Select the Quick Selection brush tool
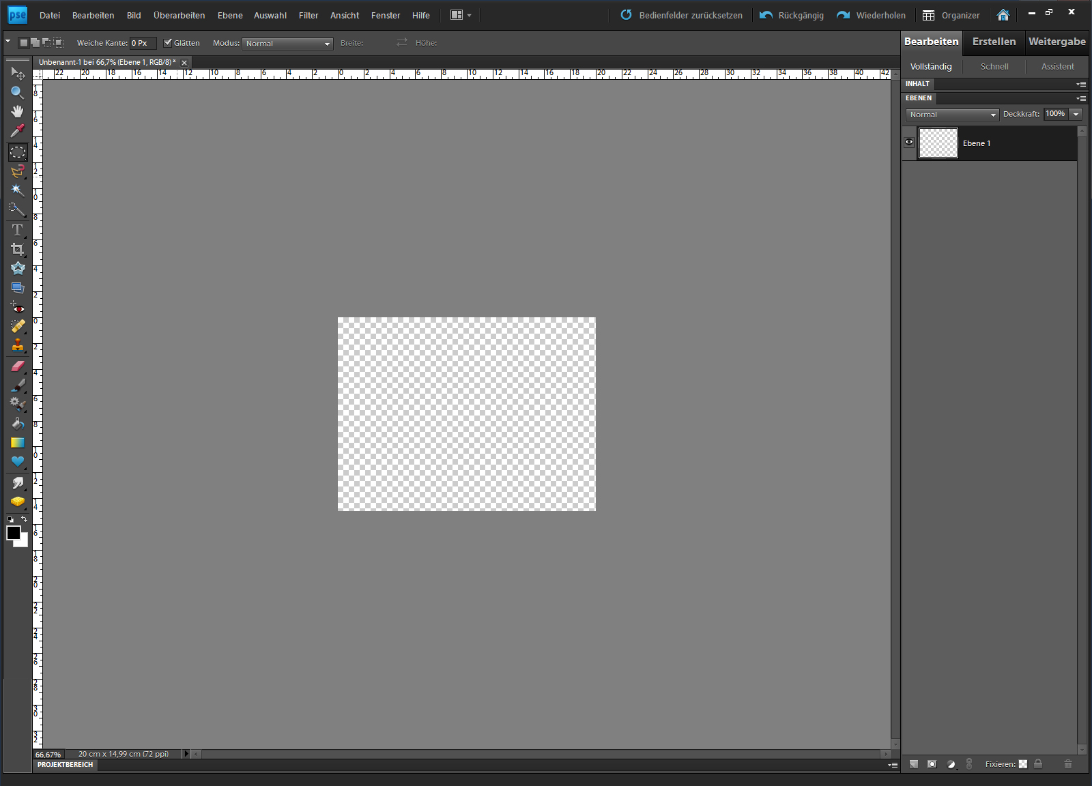The image size is (1092, 786). coord(18,209)
